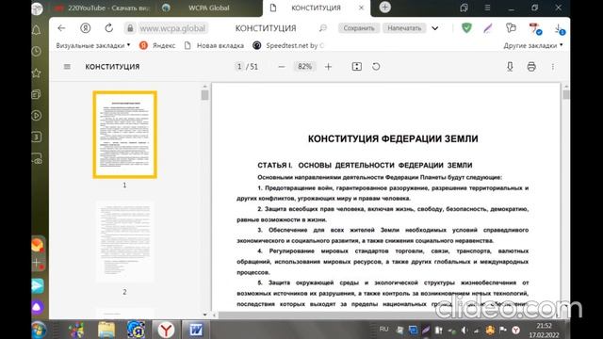This screenshot has width=603, height=339.
Task: Click the lock icon in the address bar
Action: pos(130,28)
